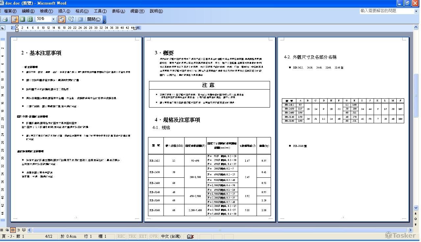
Task: Click the Print icon in the preview toolbar
Action: click(5, 19)
